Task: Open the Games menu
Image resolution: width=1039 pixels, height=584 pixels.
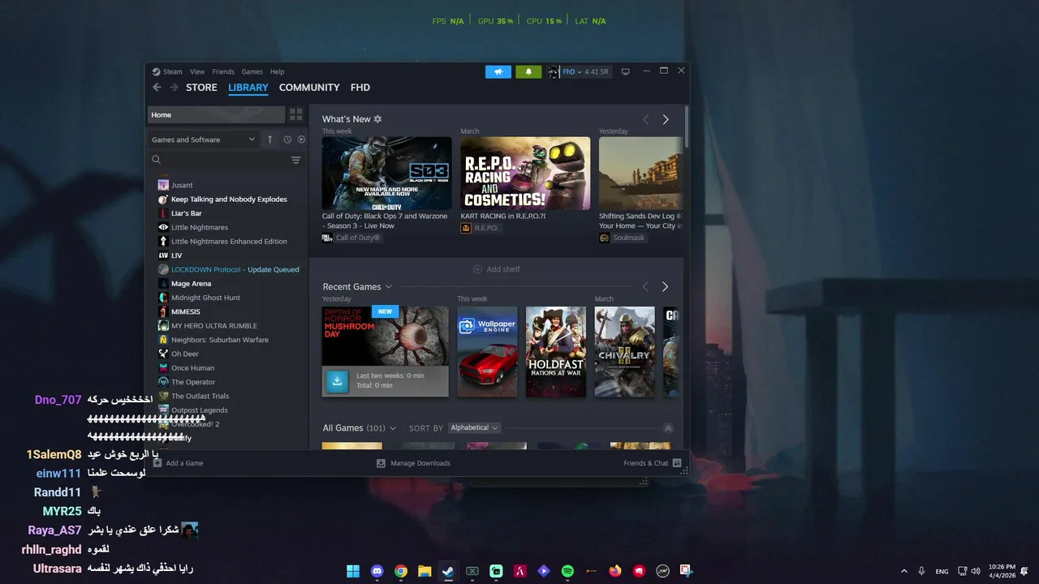Action: [252, 71]
